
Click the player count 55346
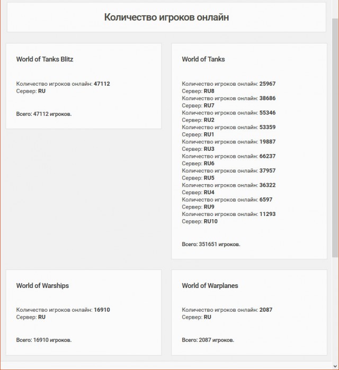tap(267, 113)
